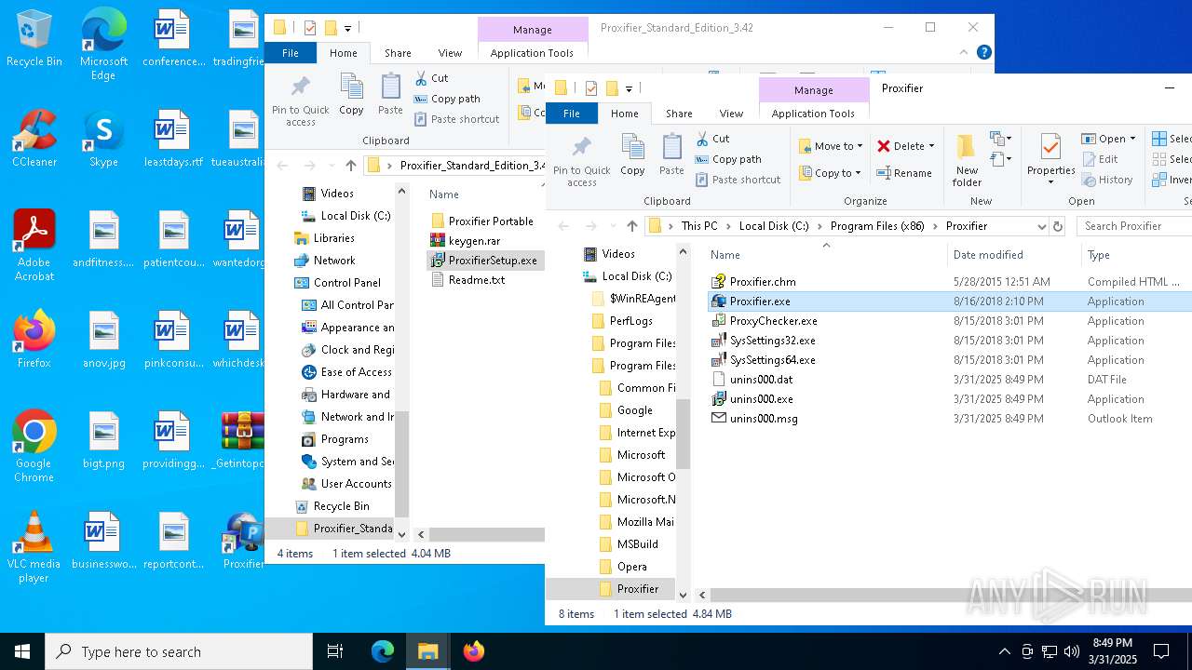This screenshot has width=1192, height=670.
Task: Open Task View from taskbar
Action: click(x=335, y=651)
